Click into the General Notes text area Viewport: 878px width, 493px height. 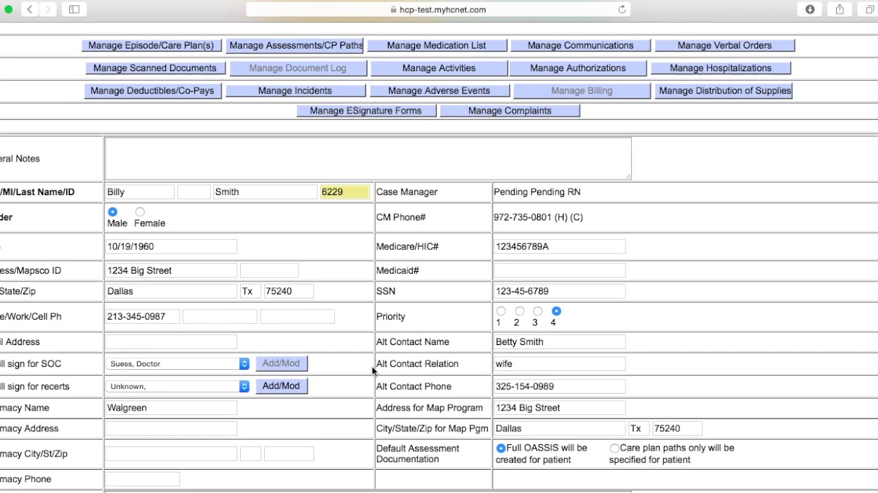[x=368, y=159]
